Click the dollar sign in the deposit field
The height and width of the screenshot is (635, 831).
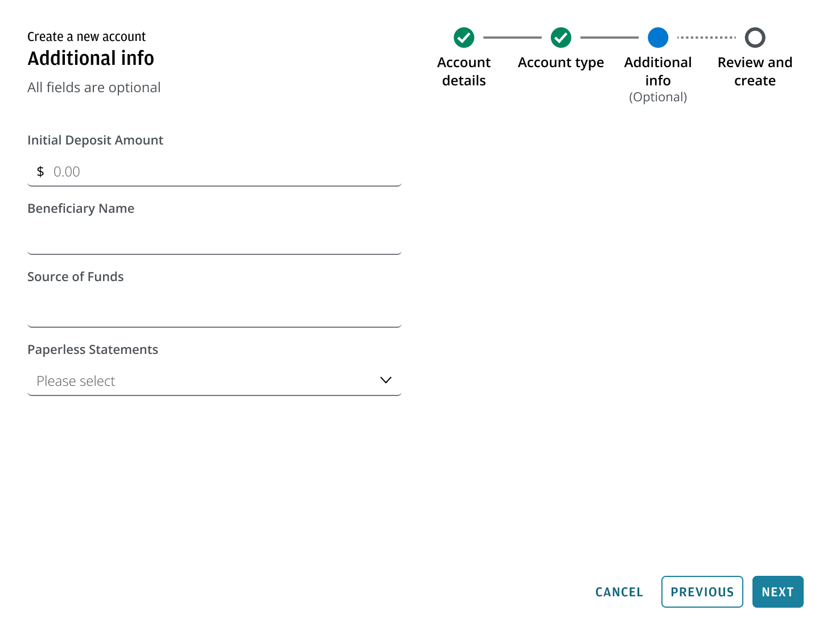click(40, 171)
